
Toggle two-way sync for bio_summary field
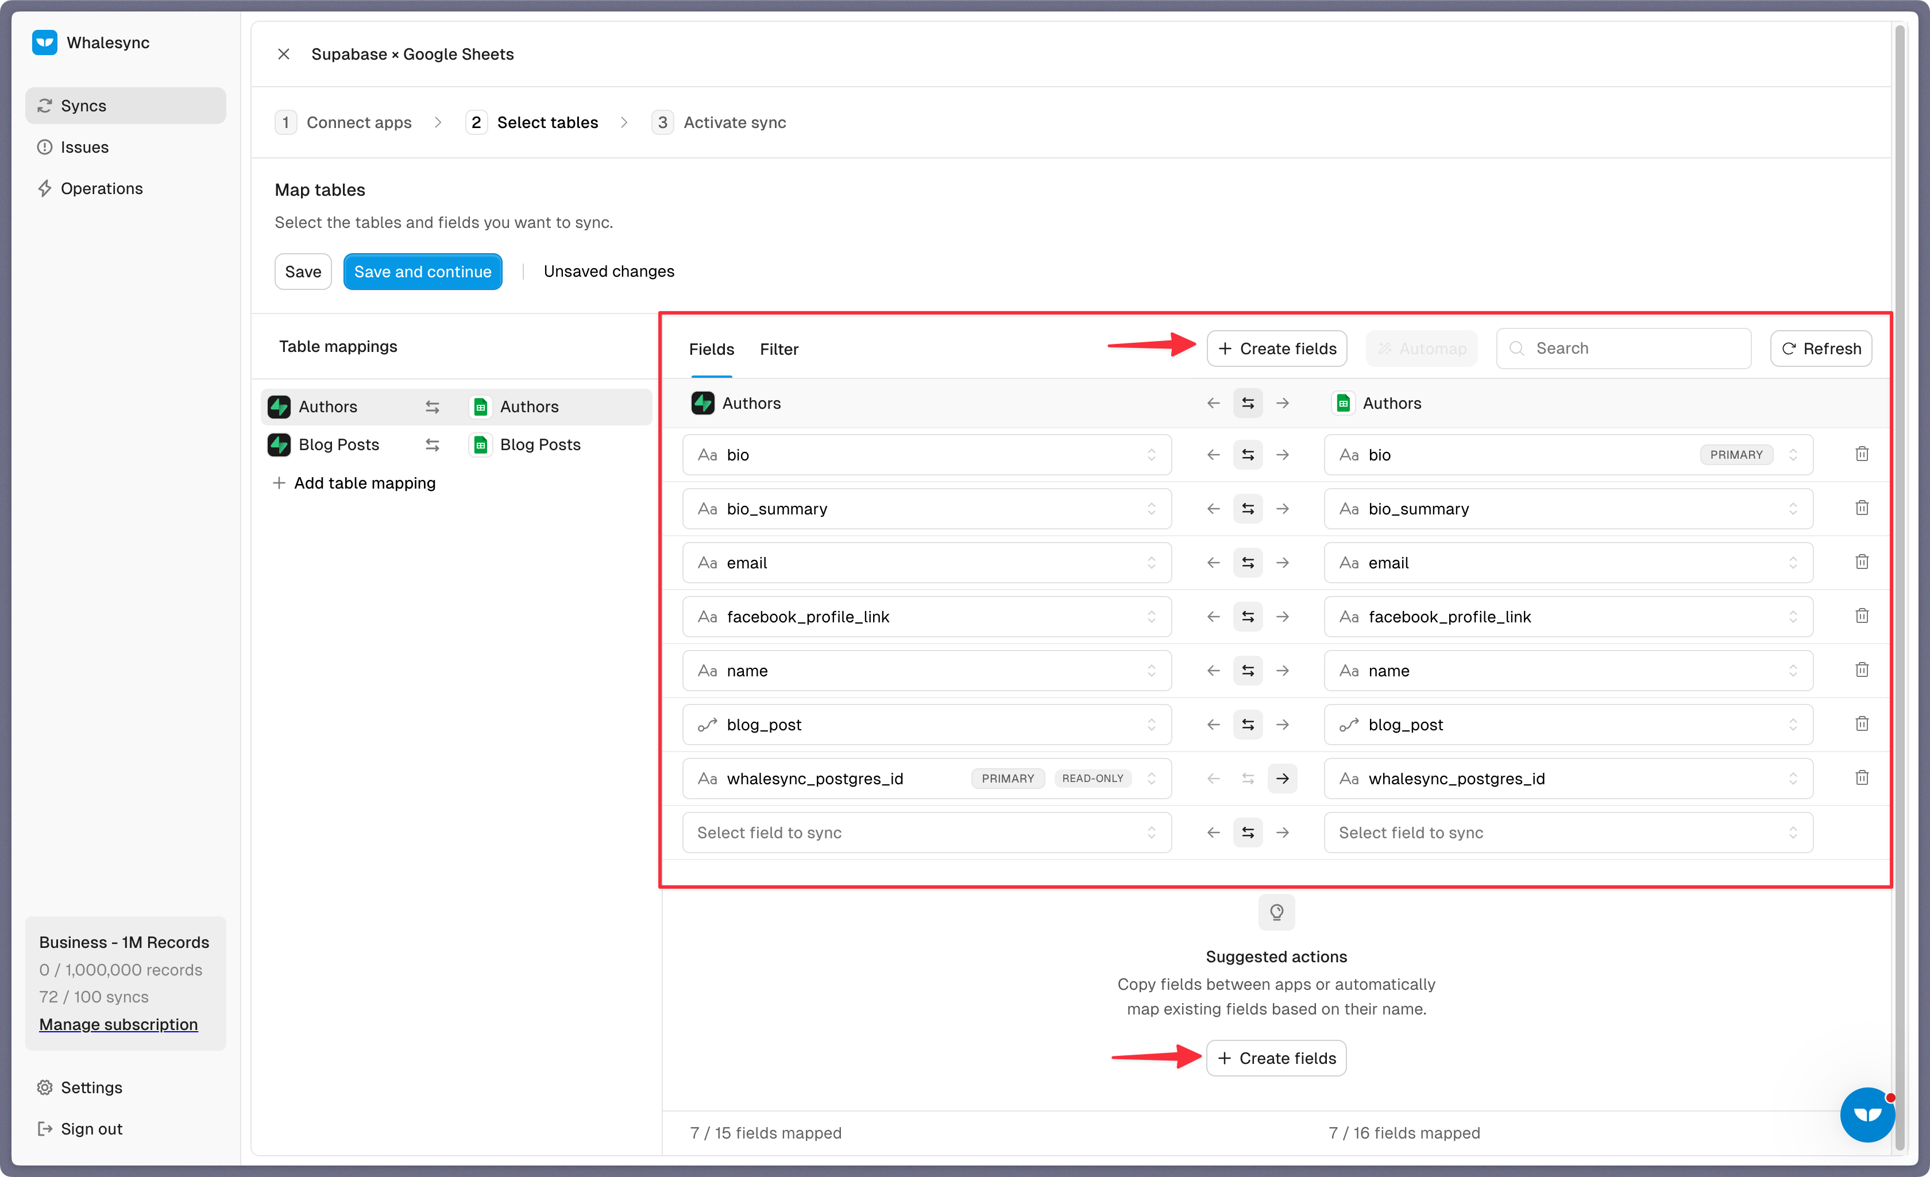(1248, 509)
